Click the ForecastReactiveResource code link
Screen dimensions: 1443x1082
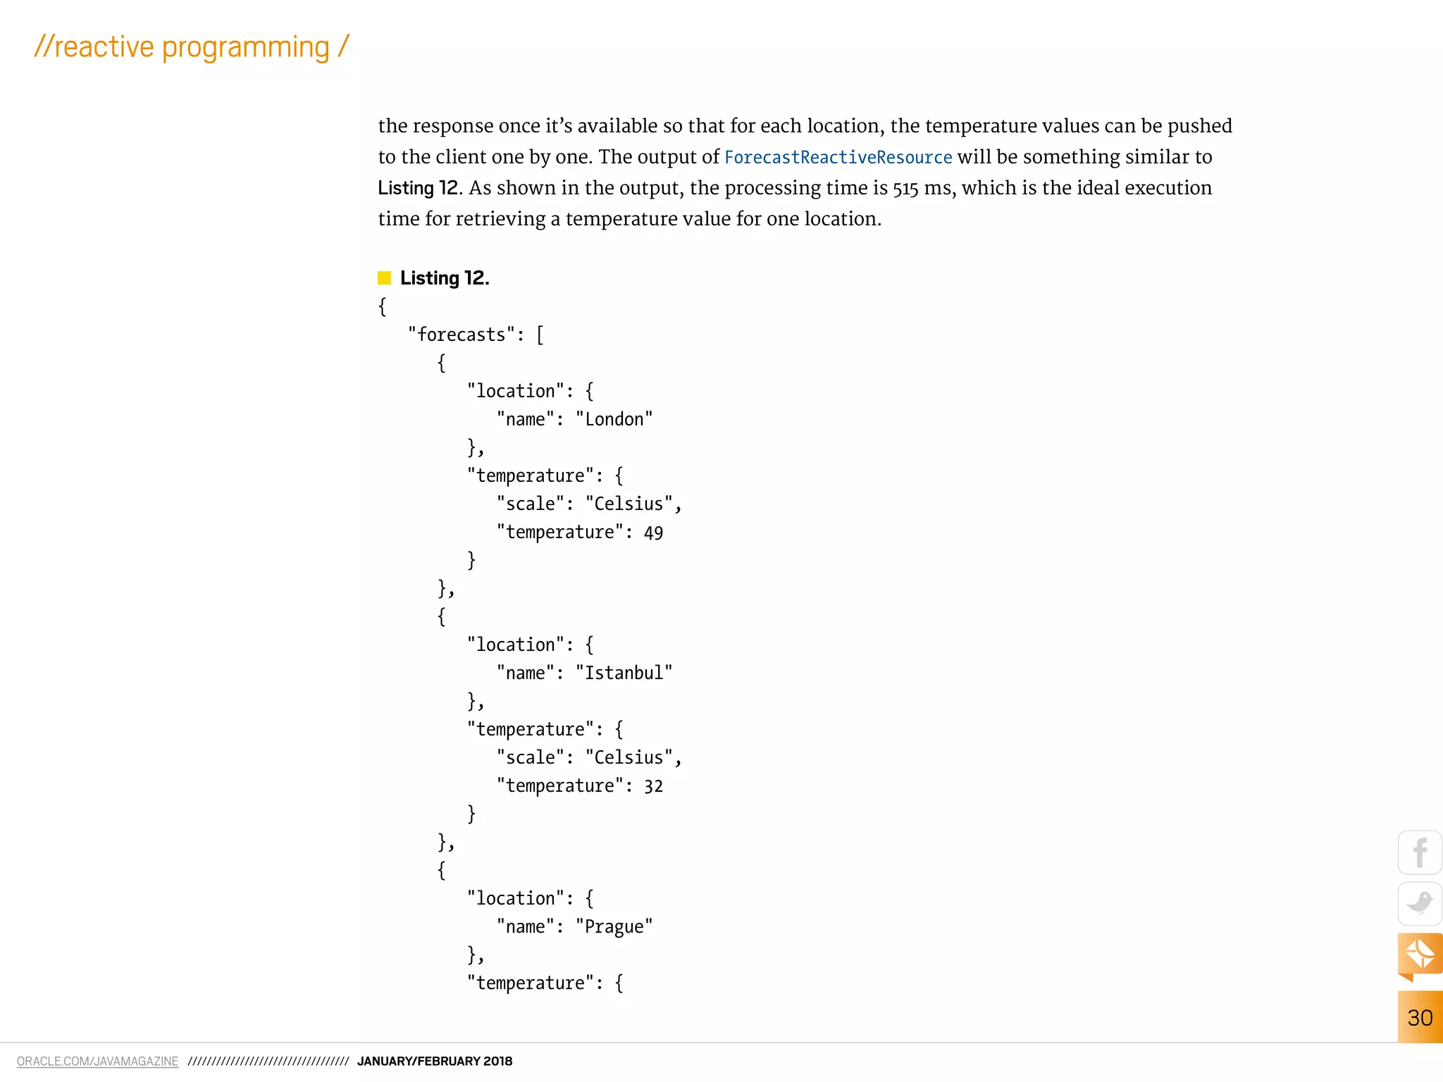pos(838,157)
